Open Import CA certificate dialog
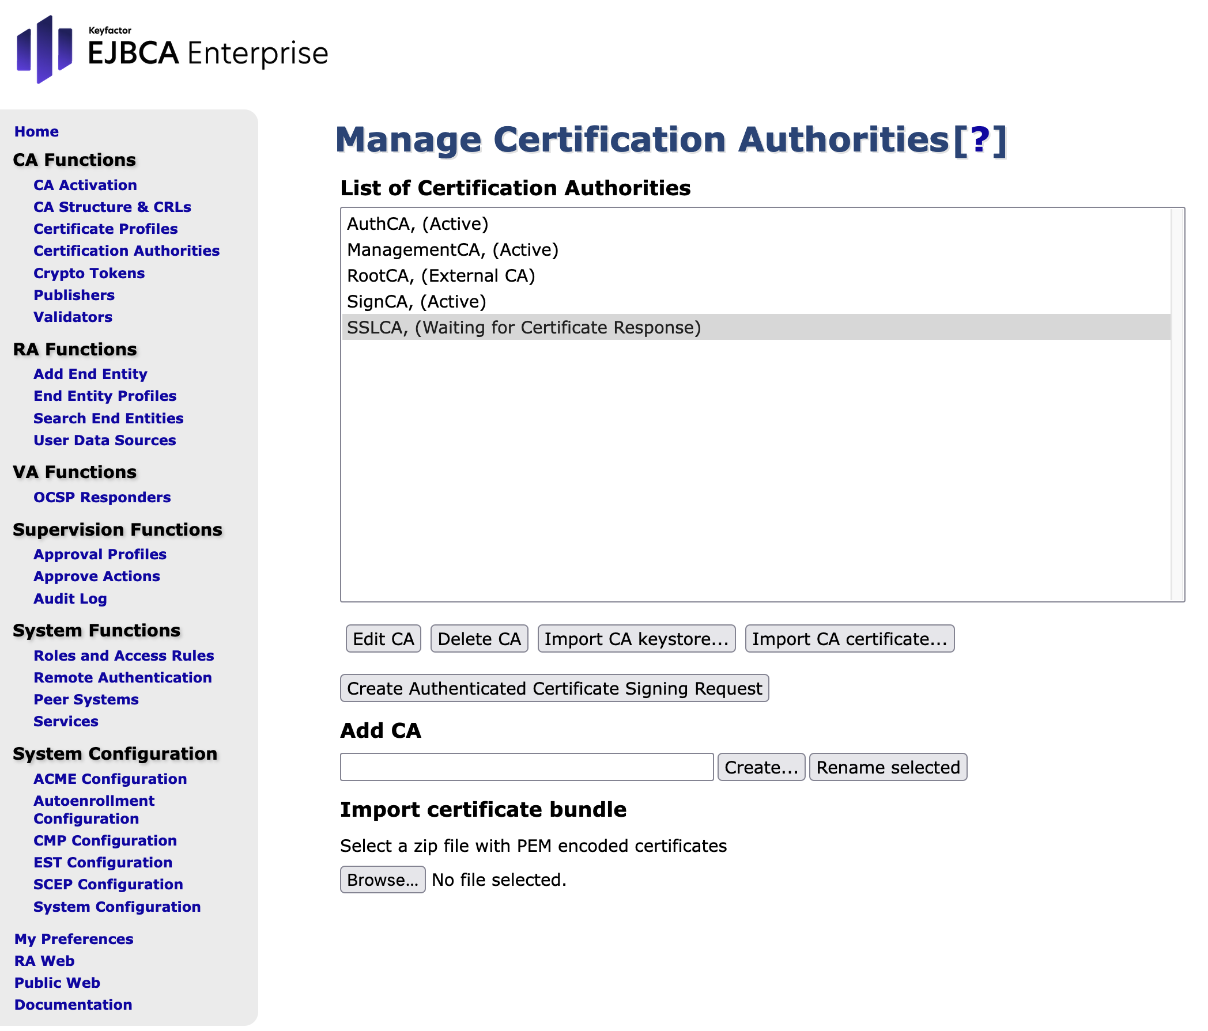Viewport: 1208px width, 1031px height. click(849, 639)
